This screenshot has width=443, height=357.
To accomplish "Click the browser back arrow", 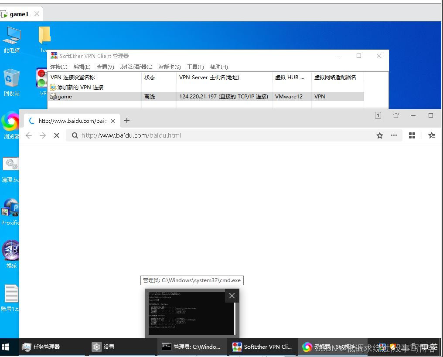I will pyautogui.click(x=29, y=136).
